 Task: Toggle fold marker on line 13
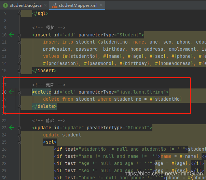pyautogui.click(x=19, y=56)
